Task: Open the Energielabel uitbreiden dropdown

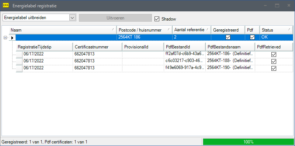Action: (72, 18)
